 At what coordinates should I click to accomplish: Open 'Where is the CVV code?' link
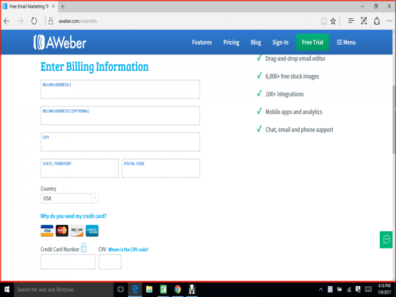128,249
